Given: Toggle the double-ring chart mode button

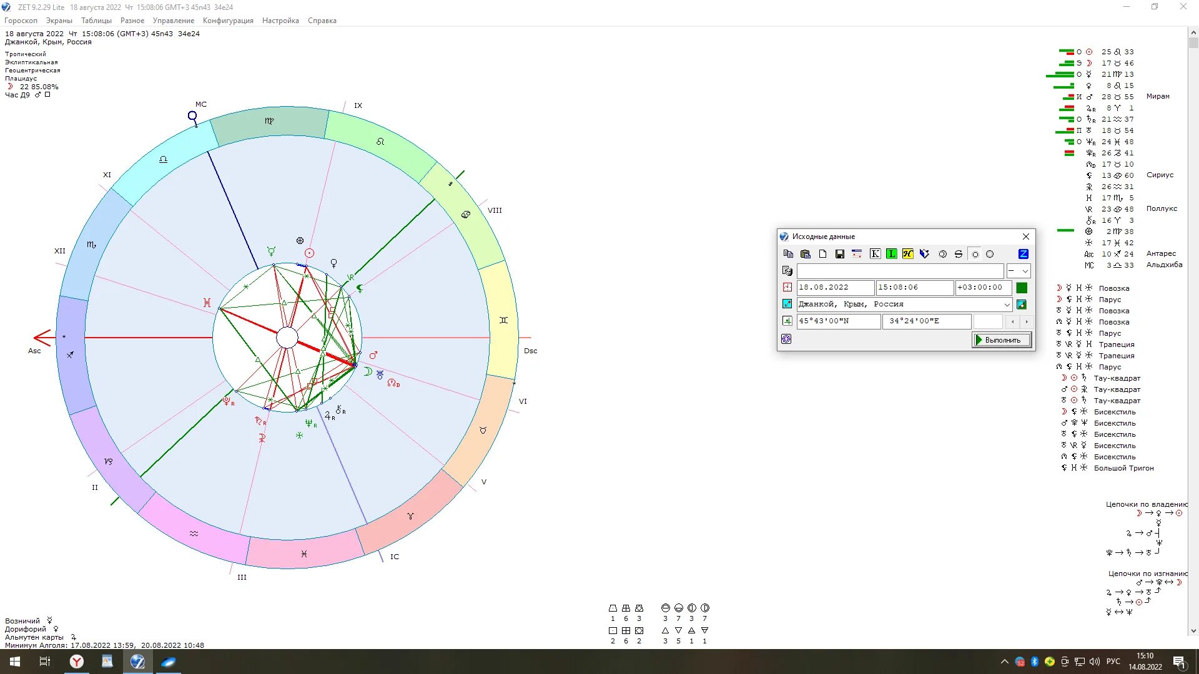Looking at the screenshot, I should pos(943,254).
